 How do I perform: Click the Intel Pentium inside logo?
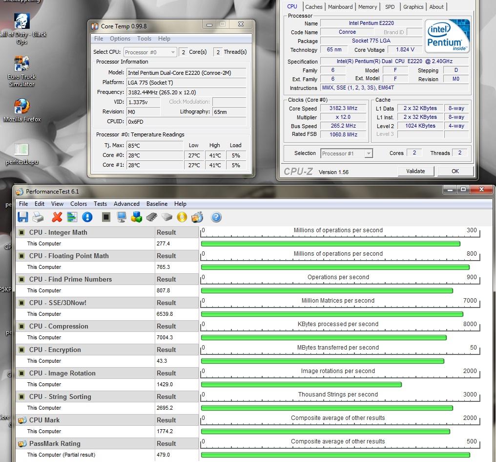pyautogui.click(x=447, y=36)
